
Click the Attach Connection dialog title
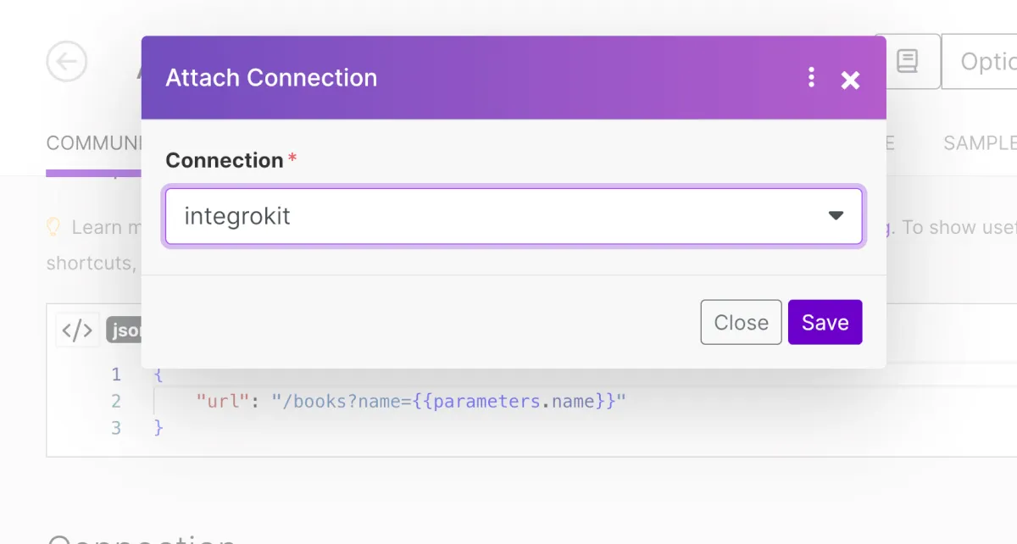click(271, 78)
